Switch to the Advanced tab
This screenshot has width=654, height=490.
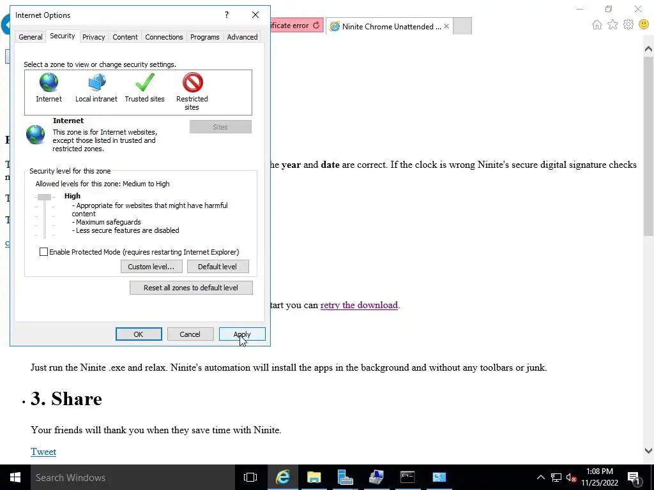242,36
